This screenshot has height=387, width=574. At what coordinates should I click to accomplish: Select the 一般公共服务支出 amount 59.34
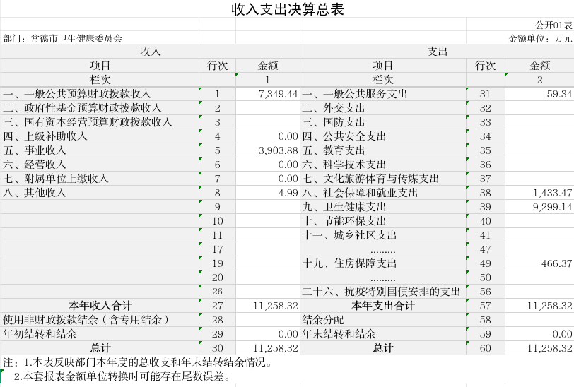[539, 94]
